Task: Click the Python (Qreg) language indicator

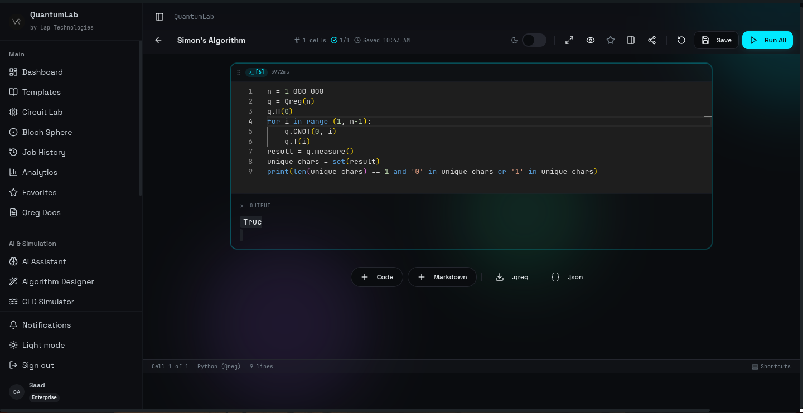Action: [219, 366]
